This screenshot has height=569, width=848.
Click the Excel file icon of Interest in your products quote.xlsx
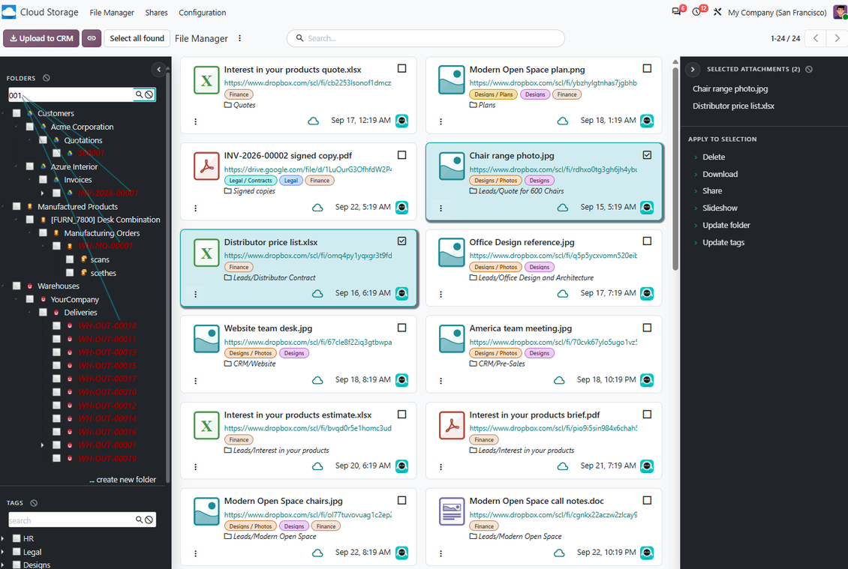[x=206, y=80]
